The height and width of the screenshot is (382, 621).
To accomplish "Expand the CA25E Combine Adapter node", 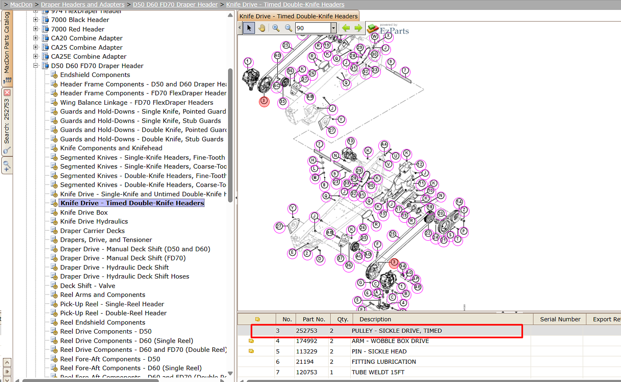I will tap(36, 56).
